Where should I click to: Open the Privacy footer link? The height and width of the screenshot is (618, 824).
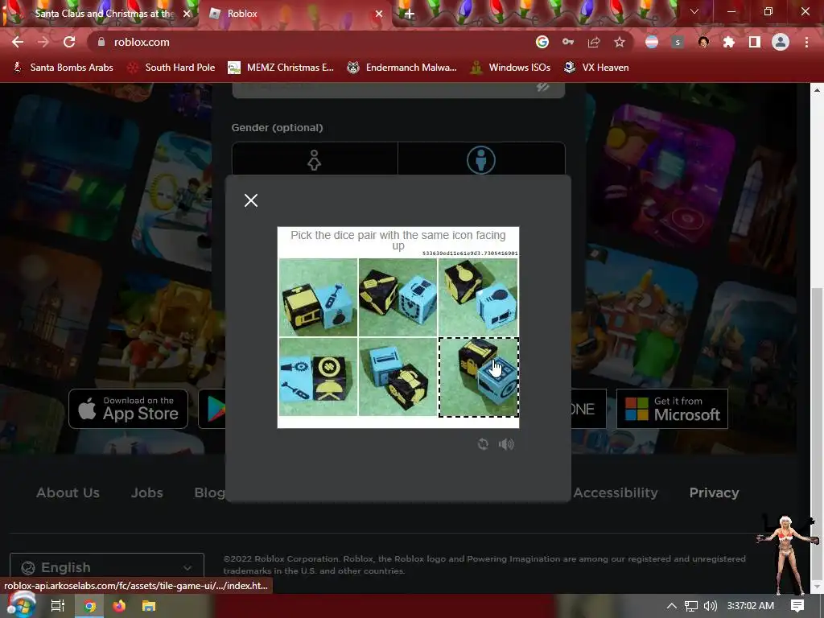click(x=714, y=492)
